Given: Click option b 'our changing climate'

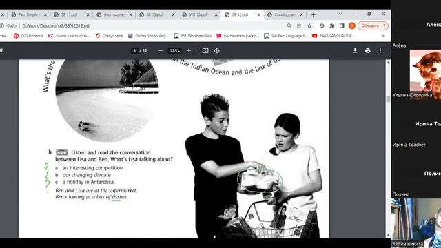Looking at the screenshot, I should click(86, 175).
